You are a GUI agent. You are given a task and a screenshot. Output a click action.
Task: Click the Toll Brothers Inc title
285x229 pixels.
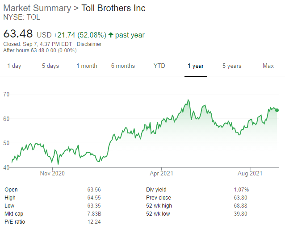coord(113,8)
